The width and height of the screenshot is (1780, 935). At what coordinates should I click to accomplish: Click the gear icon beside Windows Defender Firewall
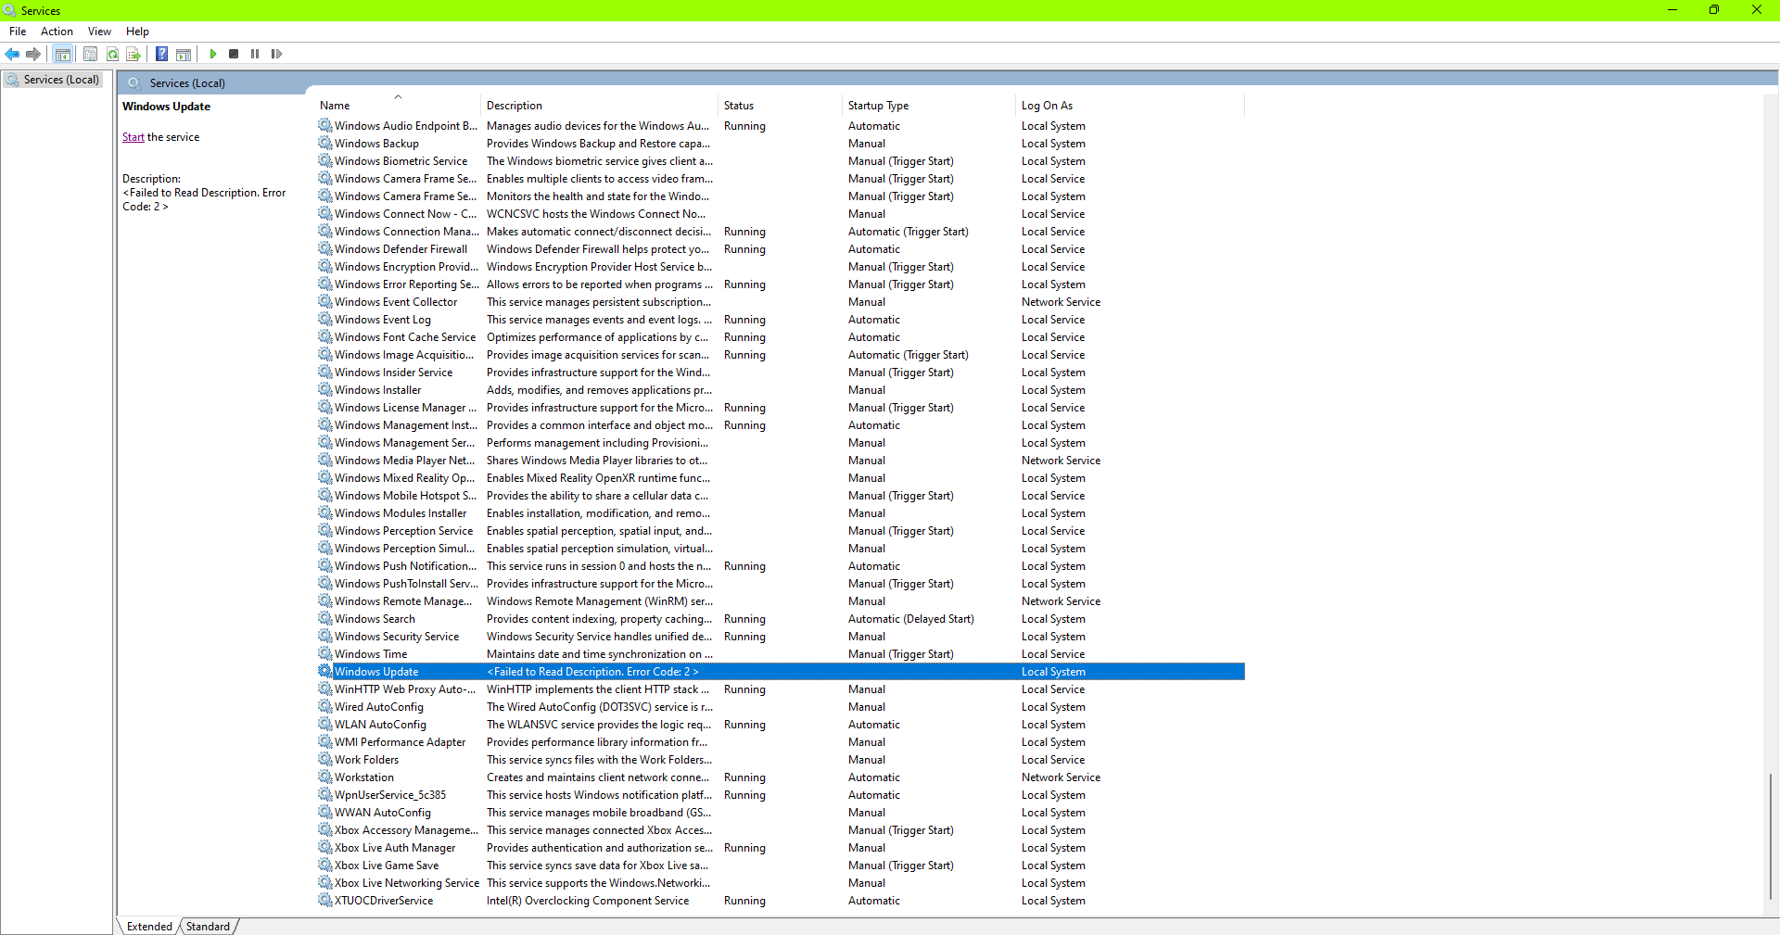pyautogui.click(x=325, y=249)
